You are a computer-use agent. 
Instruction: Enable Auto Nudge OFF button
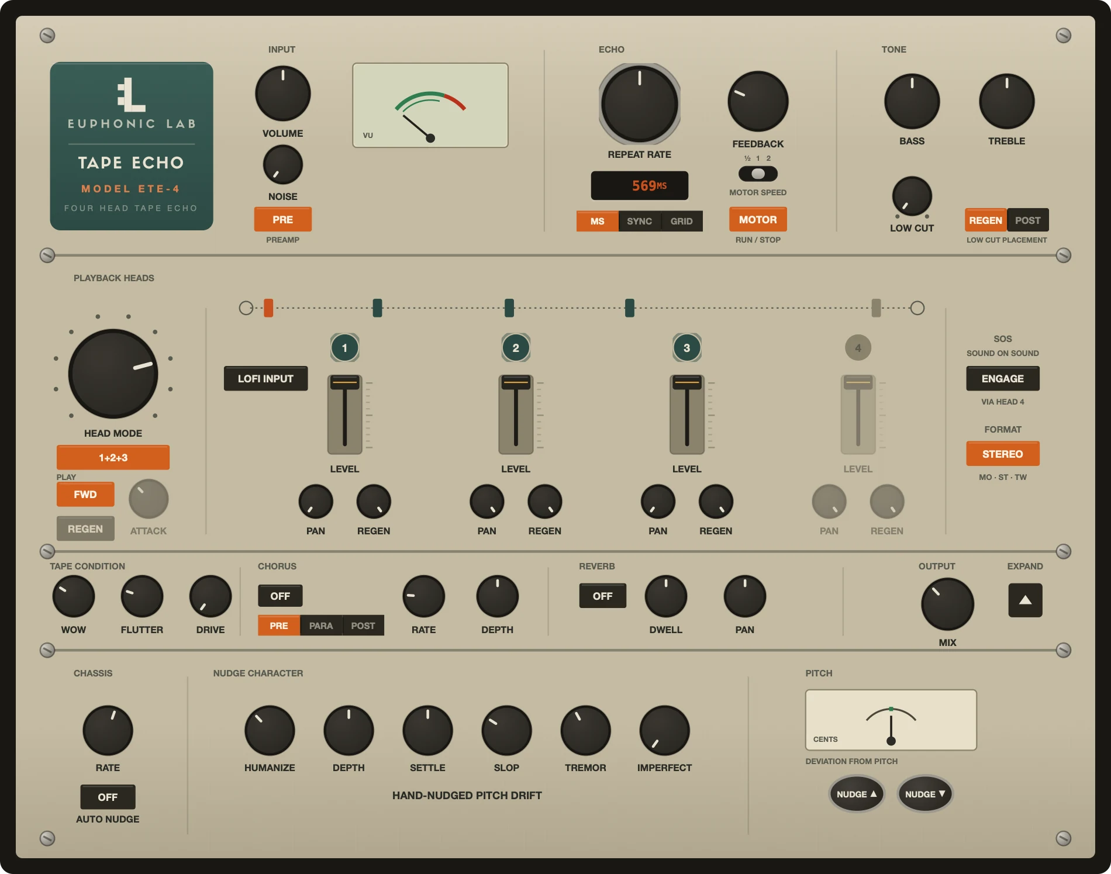tap(108, 797)
